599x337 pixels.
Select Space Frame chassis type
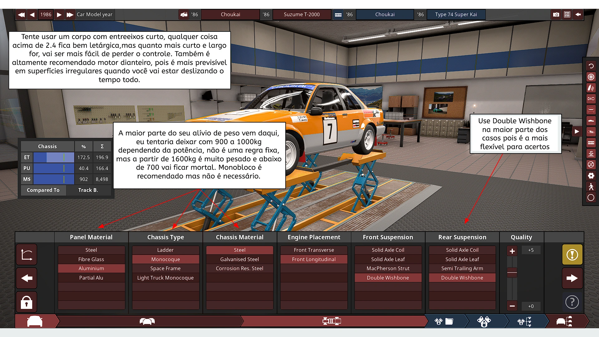pyautogui.click(x=165, y=268)
